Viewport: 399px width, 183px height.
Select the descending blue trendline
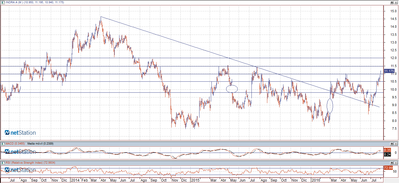pyautogui.click(x=240, y=62)
